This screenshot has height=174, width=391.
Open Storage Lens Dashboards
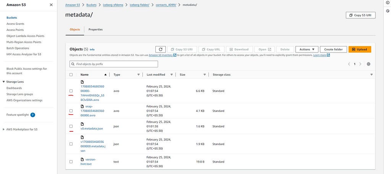[x=14, y=88]
